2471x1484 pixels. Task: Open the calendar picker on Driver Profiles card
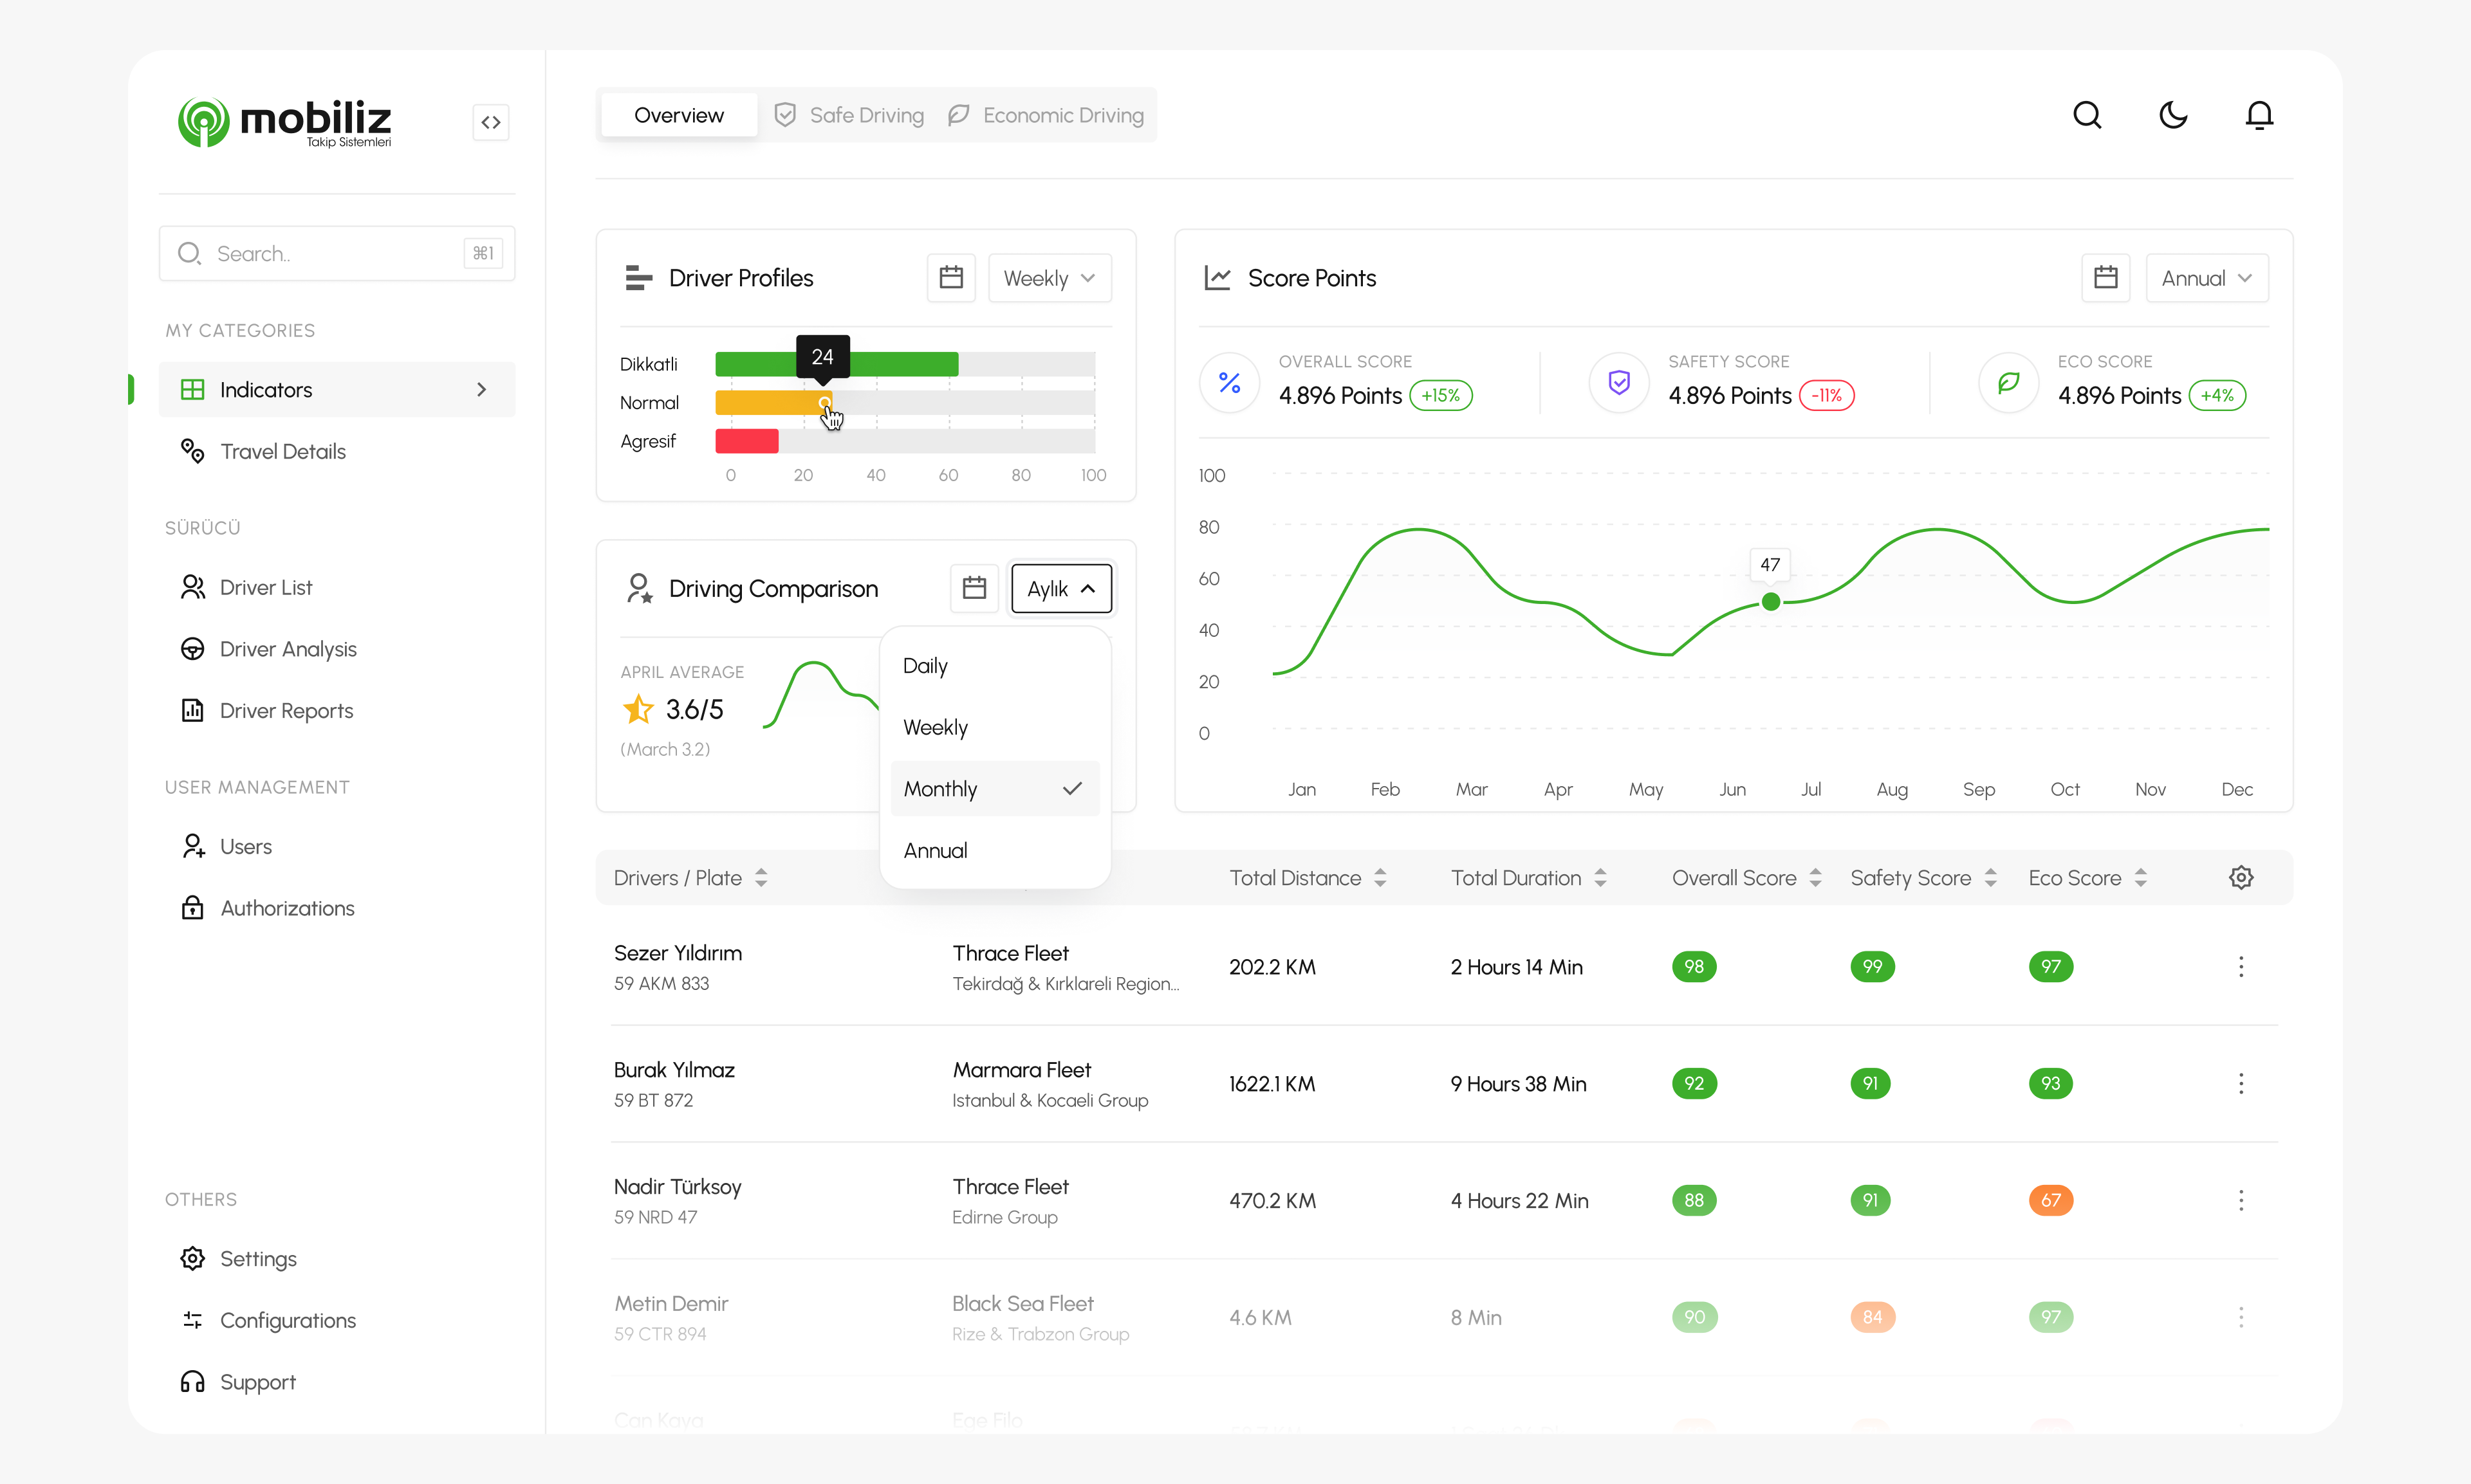coord(950,277)
